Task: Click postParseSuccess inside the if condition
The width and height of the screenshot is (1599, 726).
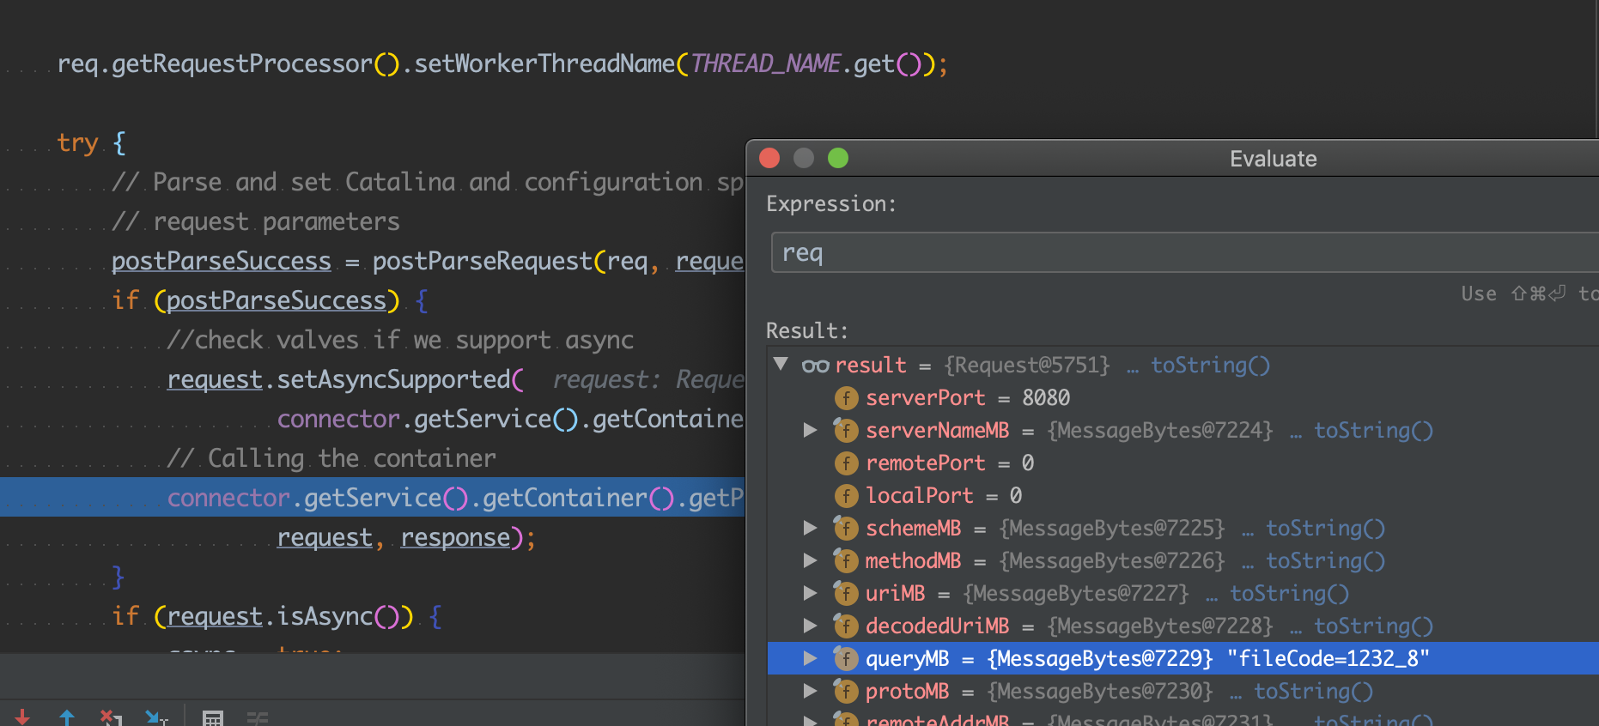Action: click(277, 301)
